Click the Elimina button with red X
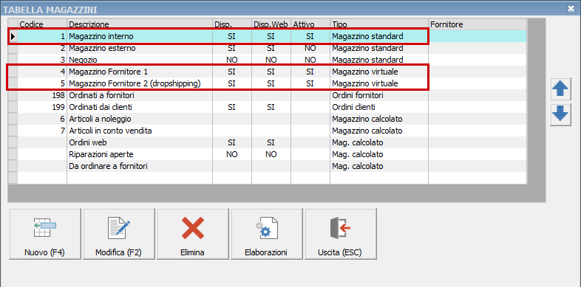The height and width of the screenshot is (287, 581). coord(193,234)
